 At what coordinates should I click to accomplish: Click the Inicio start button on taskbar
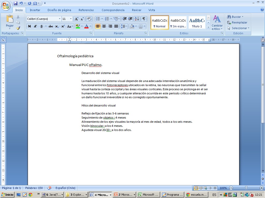click(x=8, y=195)
